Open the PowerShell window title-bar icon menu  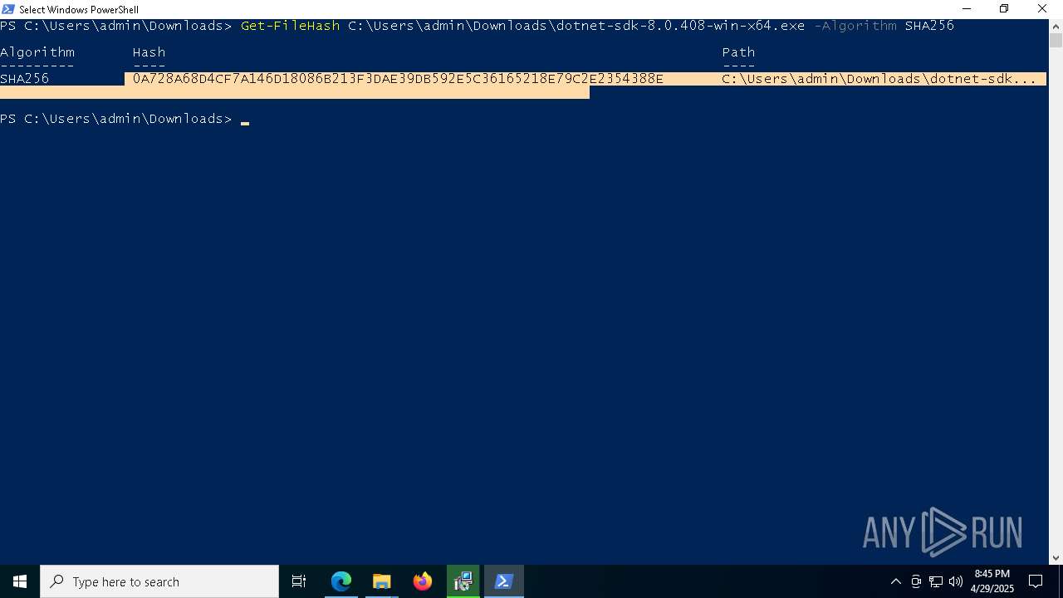click(x=8, y=9)
